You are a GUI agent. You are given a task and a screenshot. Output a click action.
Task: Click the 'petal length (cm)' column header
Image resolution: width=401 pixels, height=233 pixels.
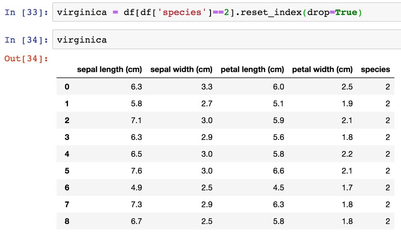(x=252, y=70)
